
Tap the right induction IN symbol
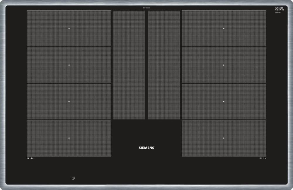click(263, 158)
